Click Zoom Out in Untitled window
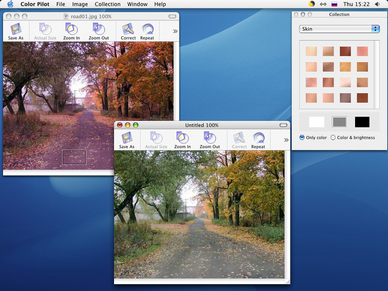Image resolution: width=388 pixels, height=291 pixels. click(210, 140)
